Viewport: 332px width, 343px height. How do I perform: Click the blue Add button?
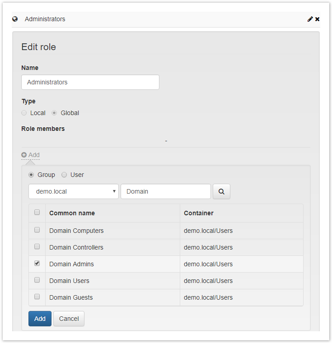pyautogui.click(x=40, y=319)
